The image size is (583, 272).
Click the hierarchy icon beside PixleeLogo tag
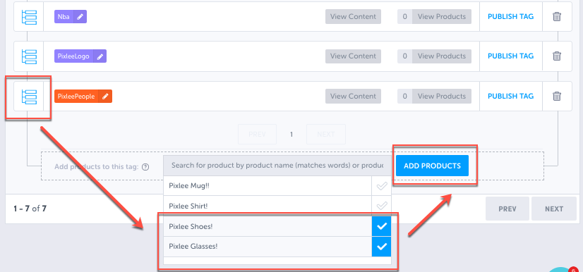29,56
